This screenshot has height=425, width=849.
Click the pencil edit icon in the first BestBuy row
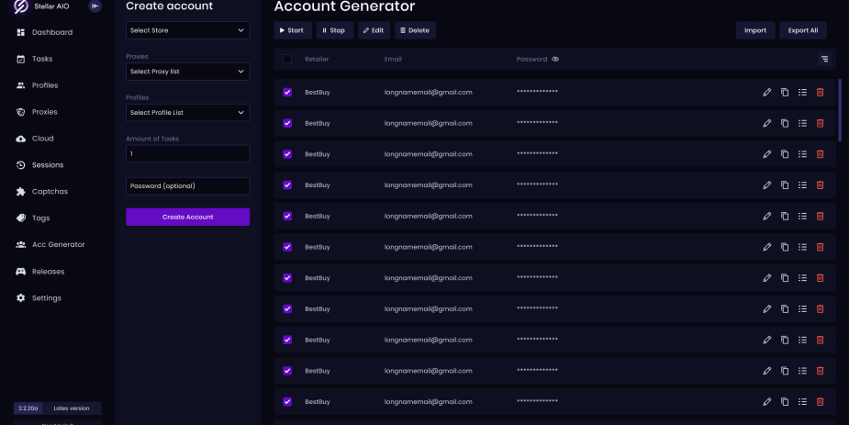766,92
